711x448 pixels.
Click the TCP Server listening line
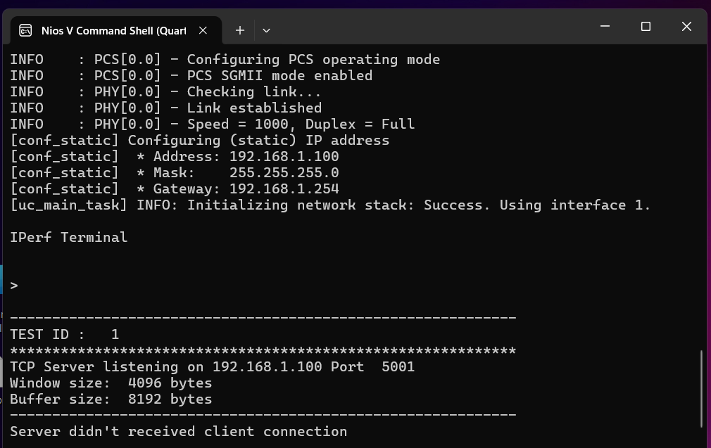212,366
